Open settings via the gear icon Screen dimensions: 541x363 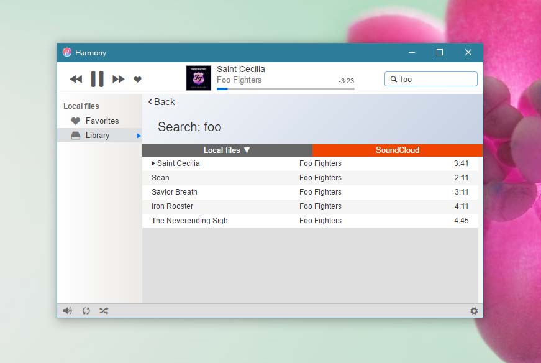point(474,311)
